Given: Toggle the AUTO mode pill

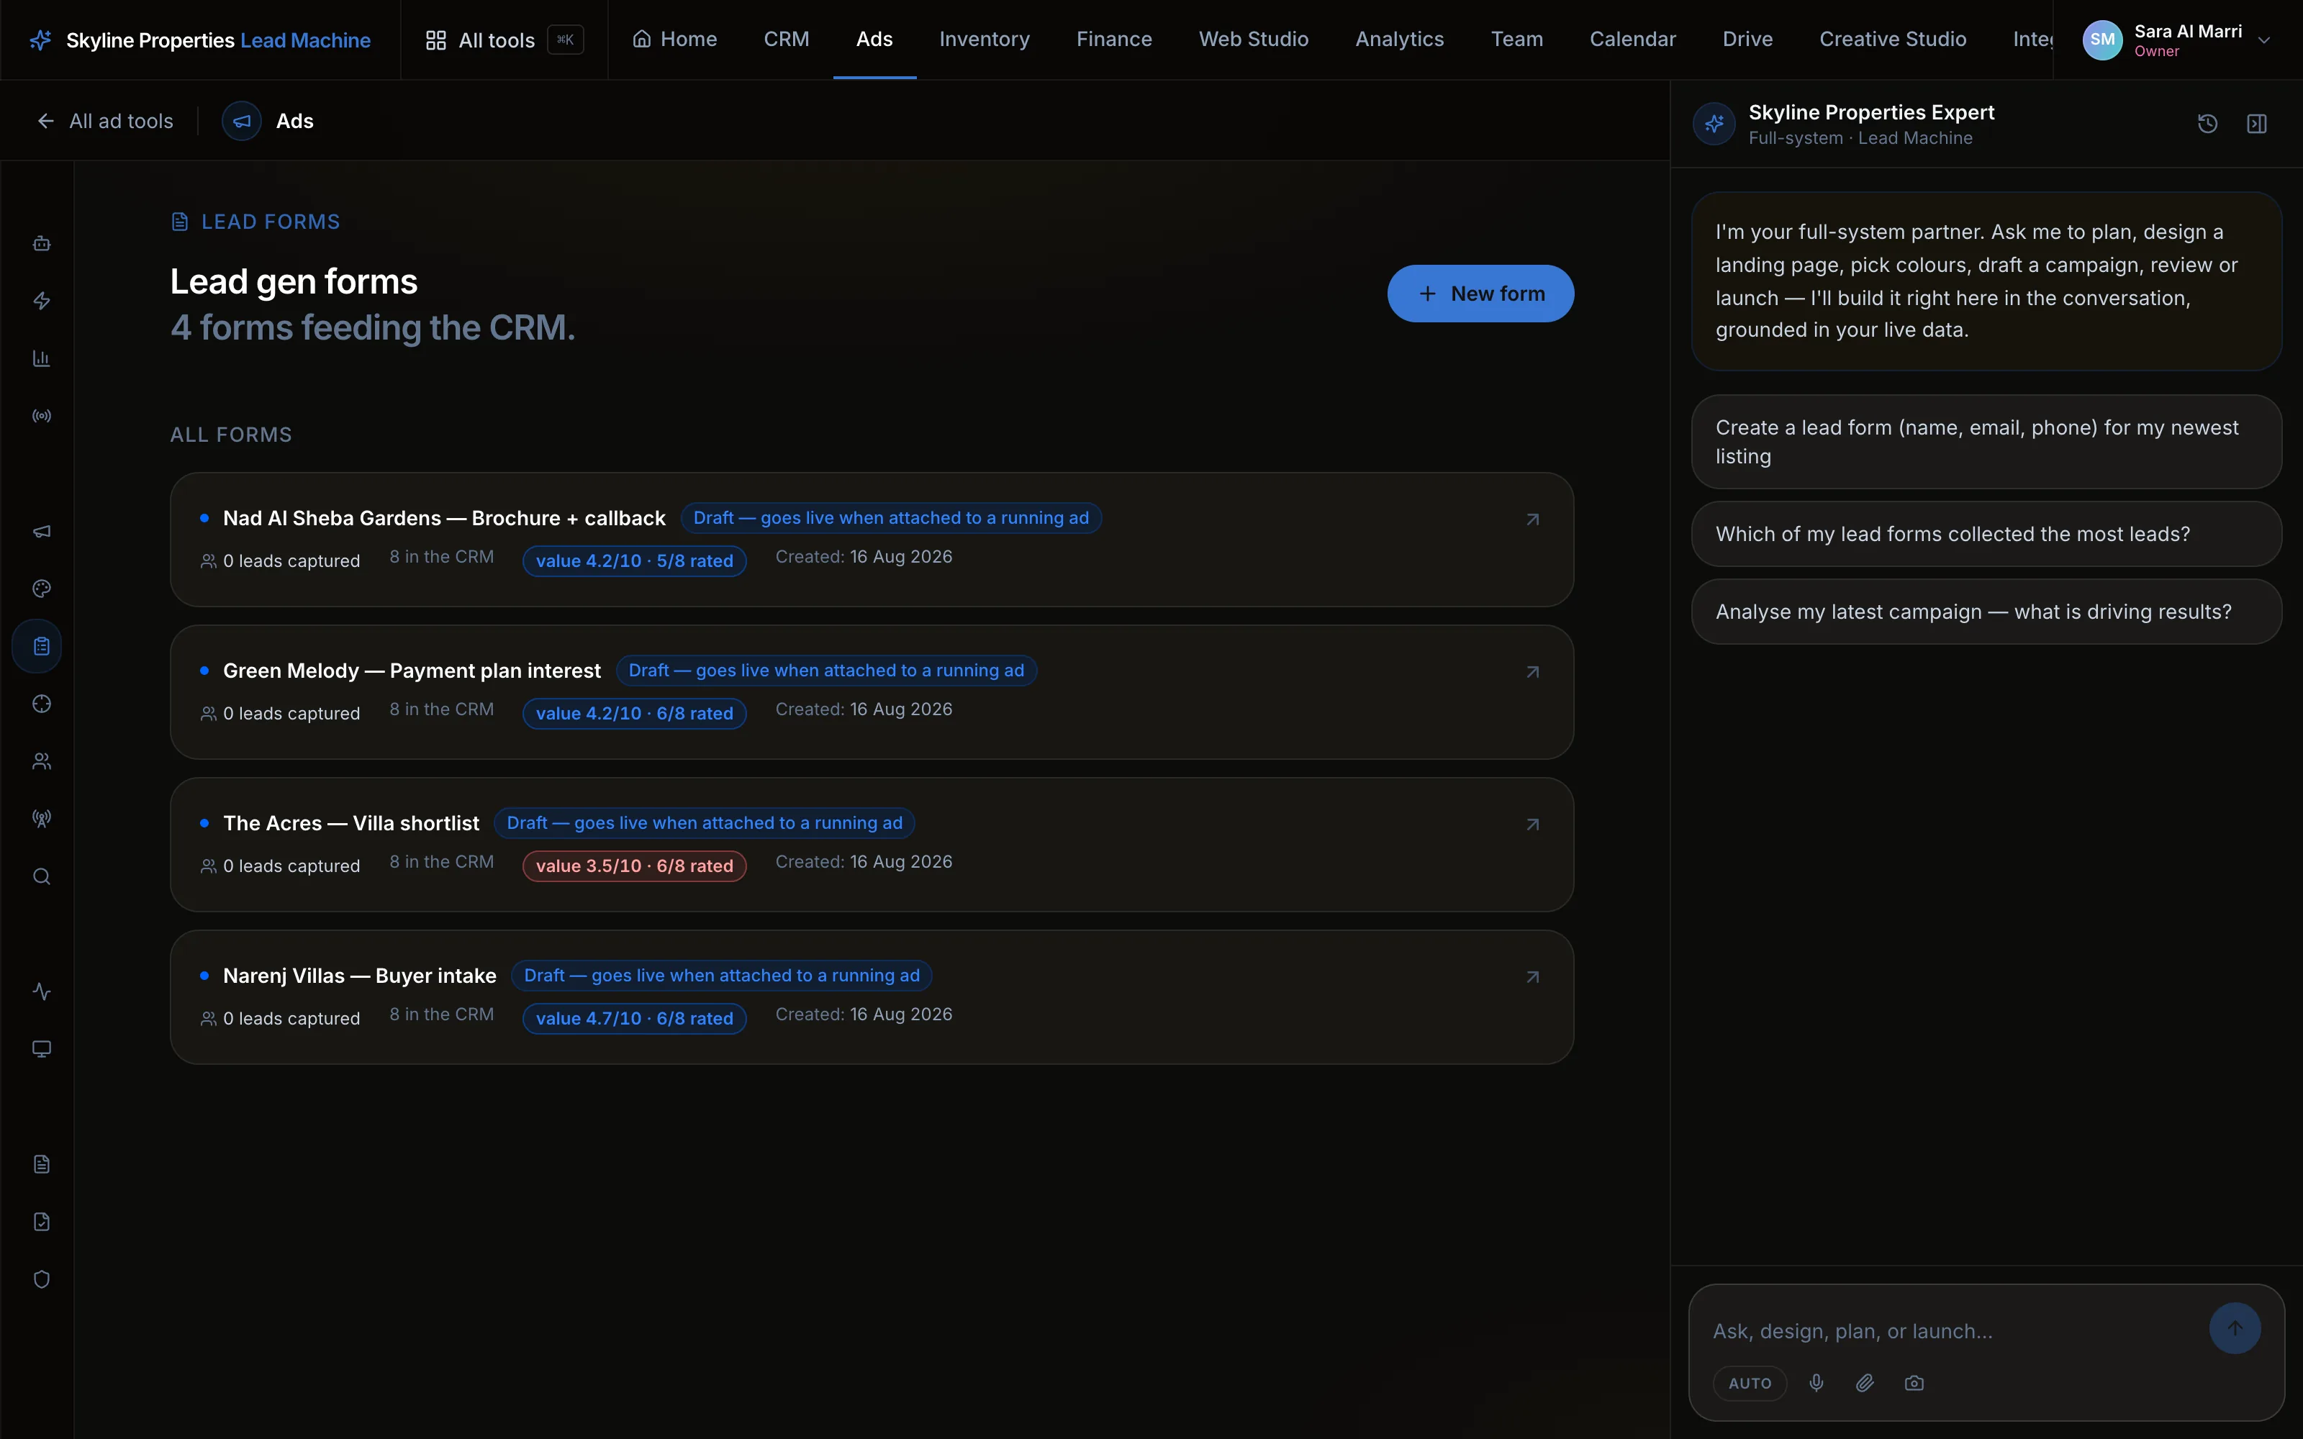Looking at the screenshot, I should click(x=1749, y=1383).
